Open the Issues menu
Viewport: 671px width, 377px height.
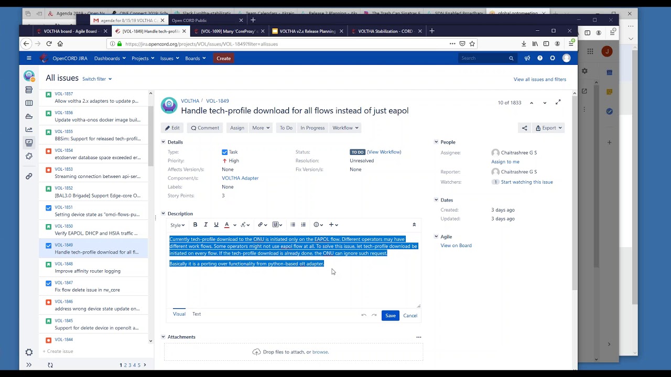pyautogui.click(x=169, y=58)
